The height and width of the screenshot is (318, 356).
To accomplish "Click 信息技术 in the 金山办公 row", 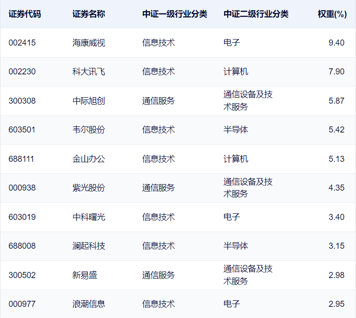I will (158, 159).
